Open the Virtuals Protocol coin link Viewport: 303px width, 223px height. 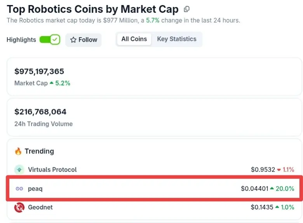52,170
